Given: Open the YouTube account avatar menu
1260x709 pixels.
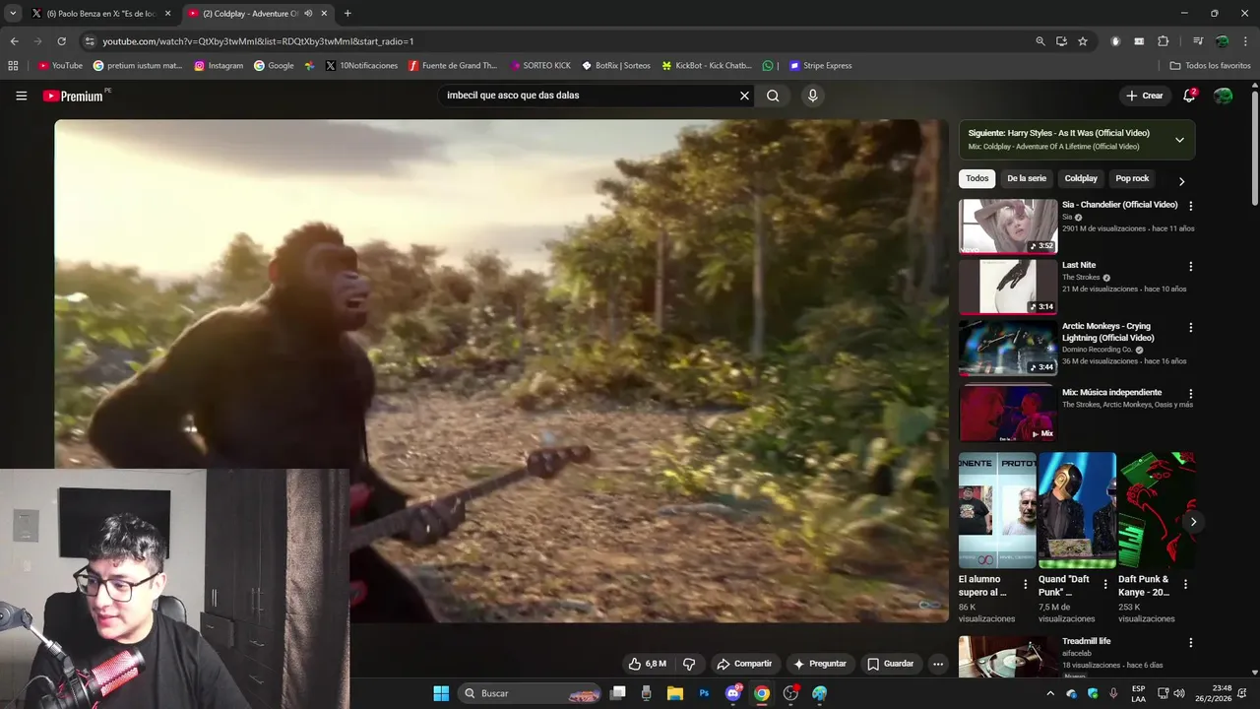Looking at the screenshot, I should pos(1223,96).
